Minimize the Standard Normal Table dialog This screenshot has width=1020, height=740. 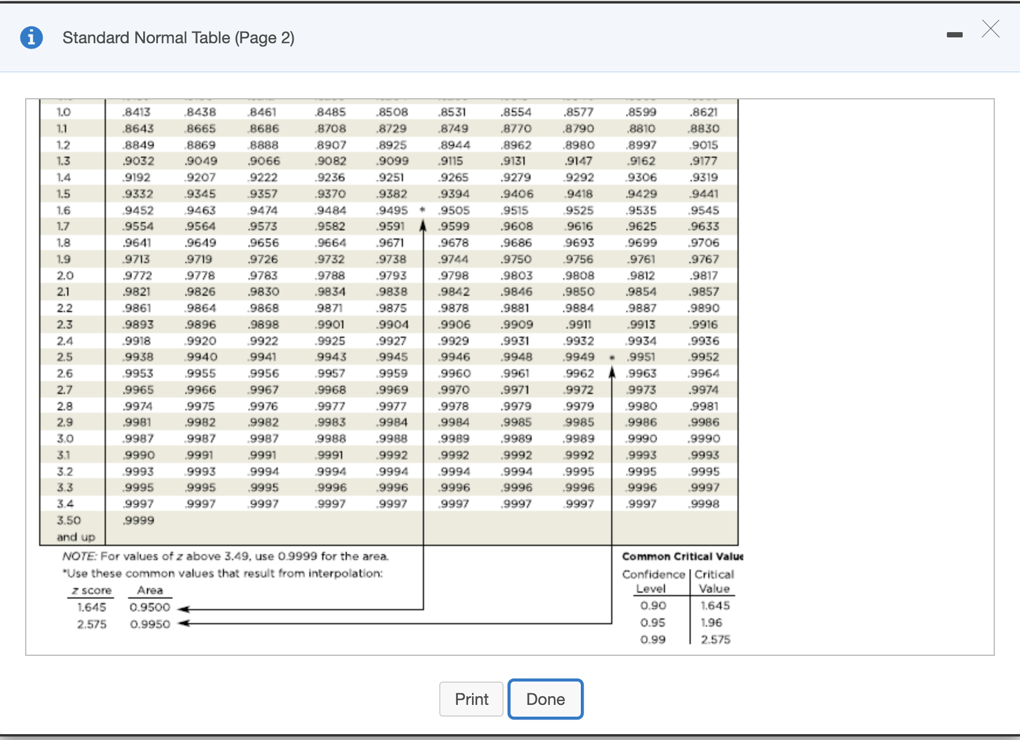click(x=954, y=35)
